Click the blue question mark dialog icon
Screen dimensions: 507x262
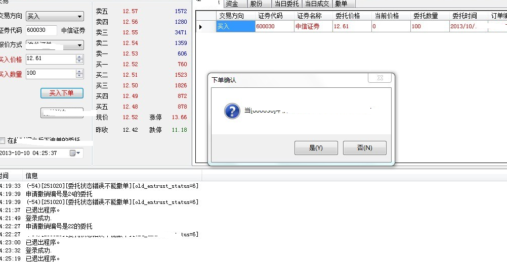232,112
